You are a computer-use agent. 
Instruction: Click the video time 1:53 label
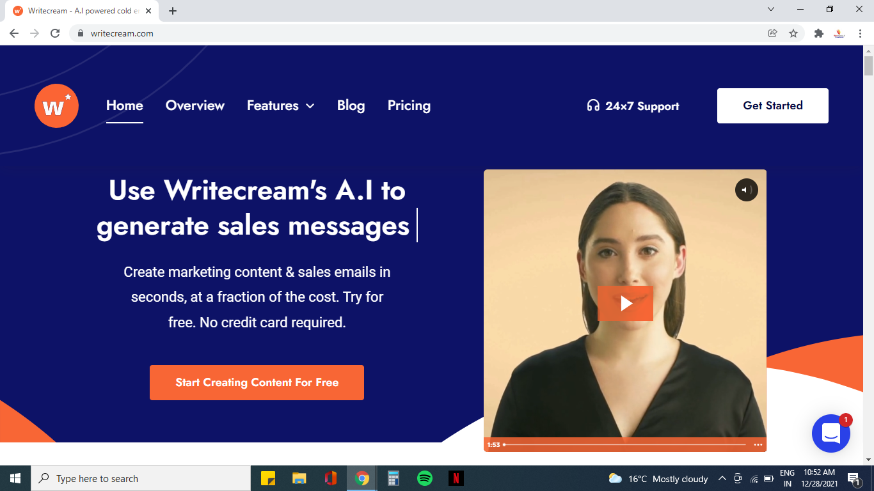click(x=493, y=444)
